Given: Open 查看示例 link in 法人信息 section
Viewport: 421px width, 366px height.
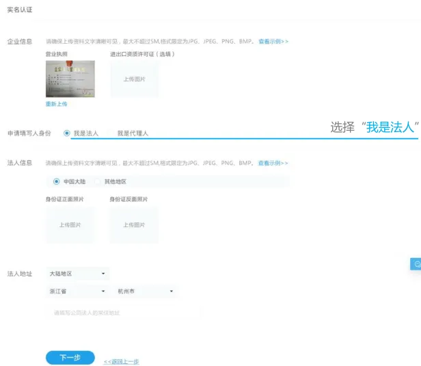Looking at the screenshot, I should (x=273, y=163).
